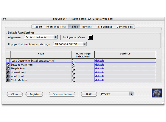Select the 'Normal.html' page name
166x122 pixels.
(x=18, y=72)
